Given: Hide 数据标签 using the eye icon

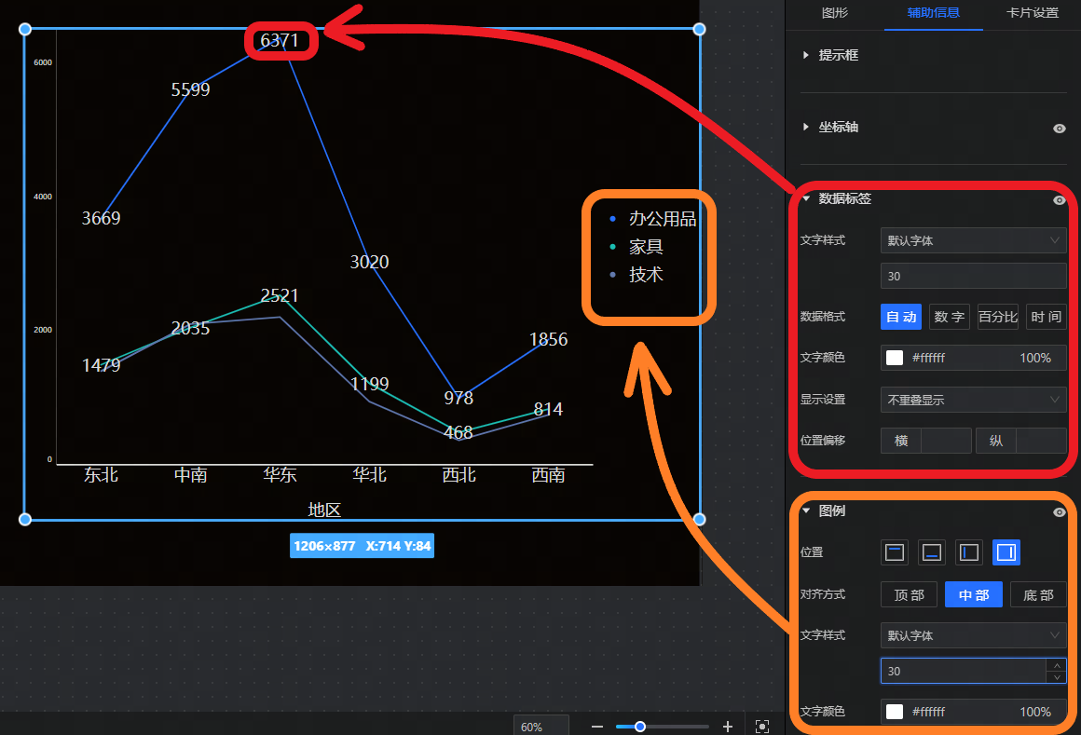Looking at the screenshot, I should [x=1059, y=200].
